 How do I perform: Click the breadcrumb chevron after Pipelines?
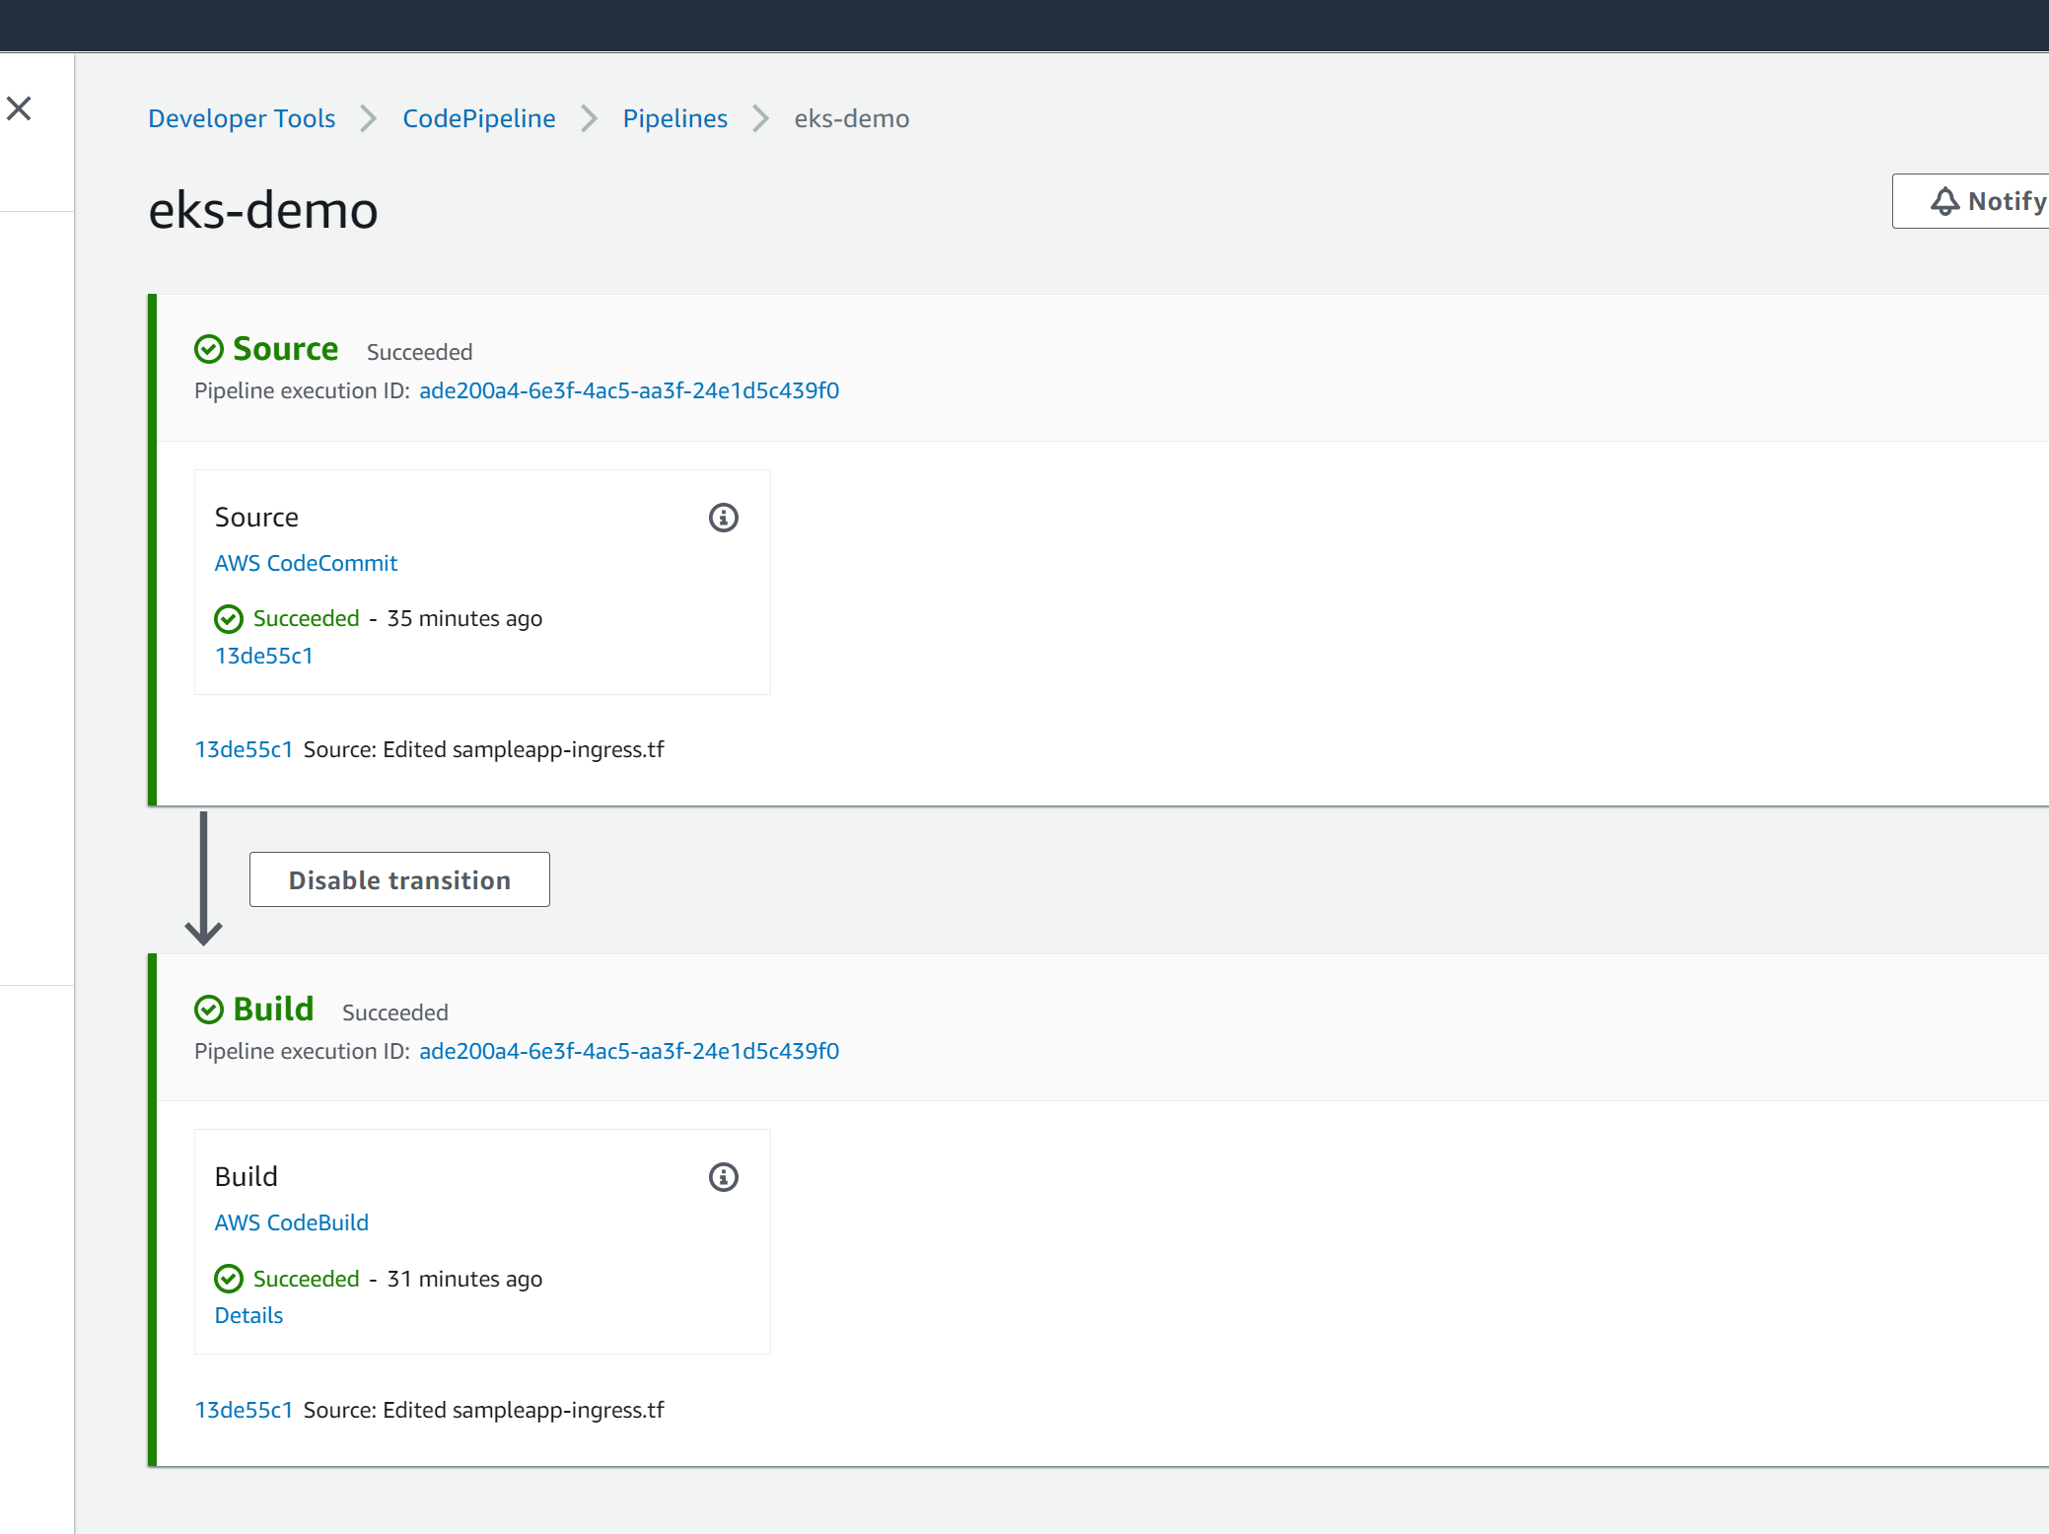pyautogui.click(x=758, y=118)
